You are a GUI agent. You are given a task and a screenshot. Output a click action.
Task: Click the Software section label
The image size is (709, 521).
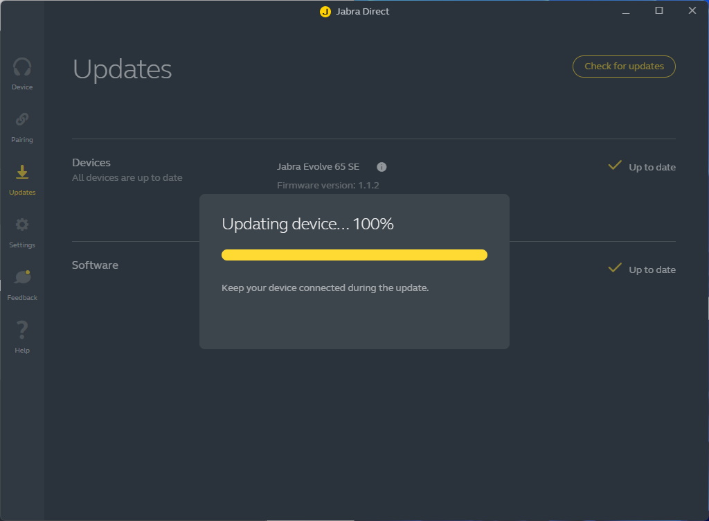(x=95, y=265)
